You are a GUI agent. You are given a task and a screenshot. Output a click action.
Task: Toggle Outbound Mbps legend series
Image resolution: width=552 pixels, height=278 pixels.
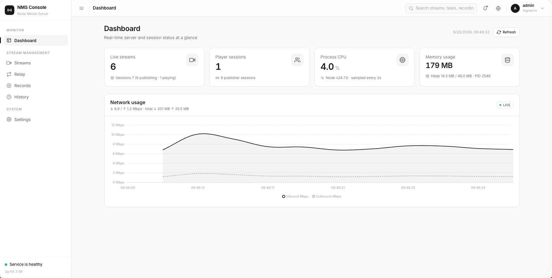[327, 196]
